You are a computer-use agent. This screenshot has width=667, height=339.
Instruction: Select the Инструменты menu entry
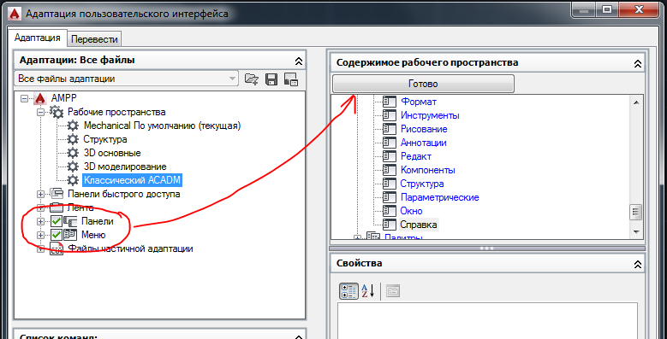click(430, 115)
